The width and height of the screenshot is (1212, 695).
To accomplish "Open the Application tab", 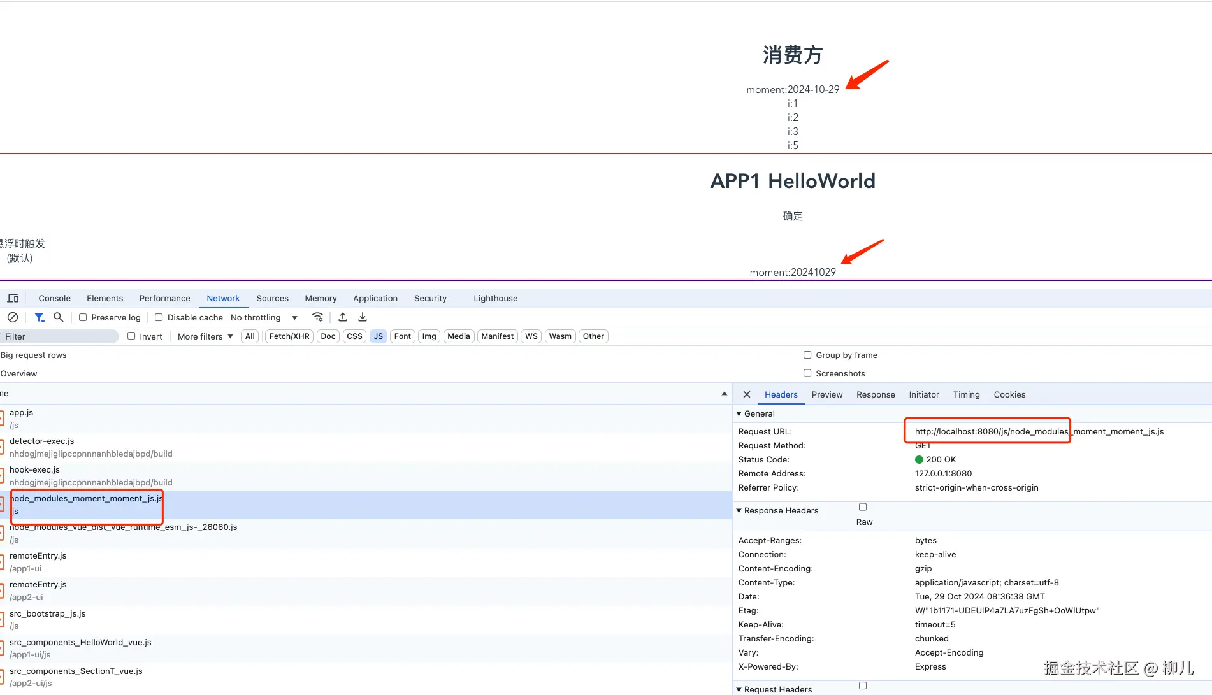I will (375, 298).
